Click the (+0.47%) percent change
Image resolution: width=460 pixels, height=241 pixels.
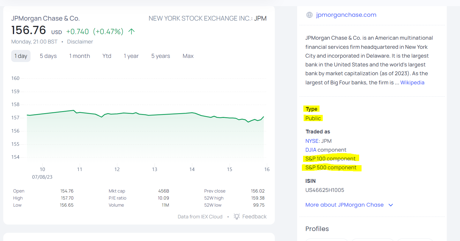pos(108,32)
